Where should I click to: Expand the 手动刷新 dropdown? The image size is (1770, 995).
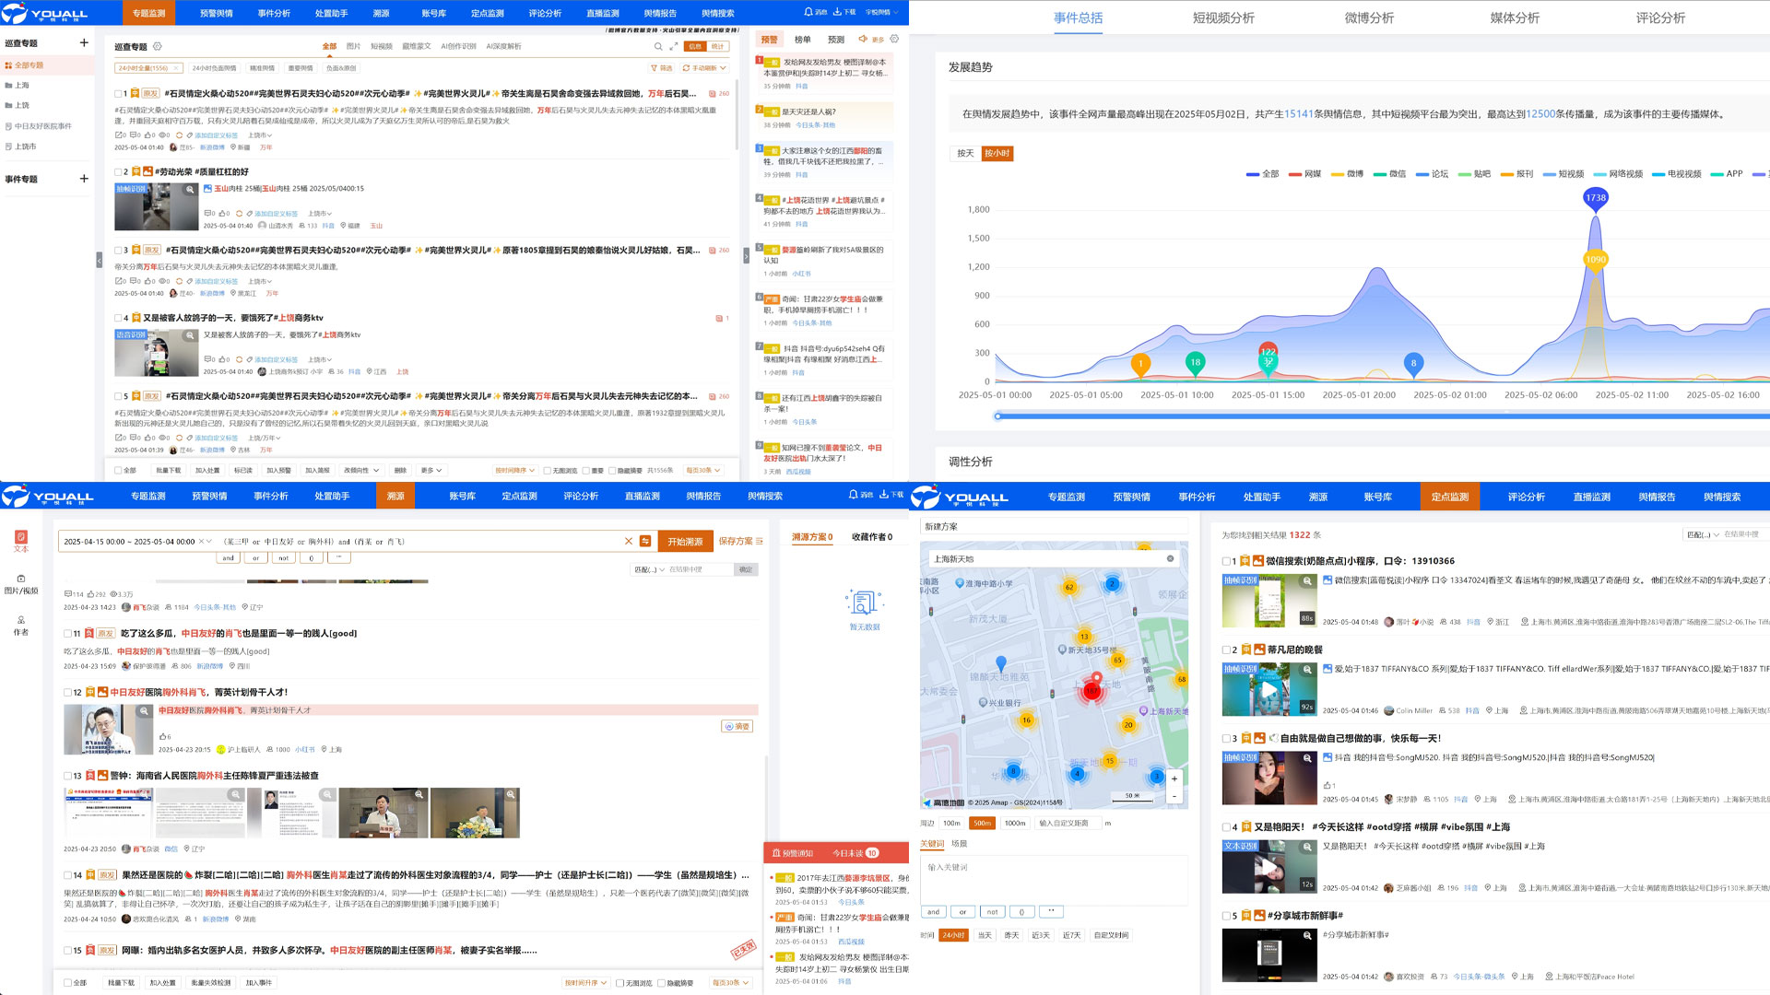pyautogui.click(x=704, y=68)
